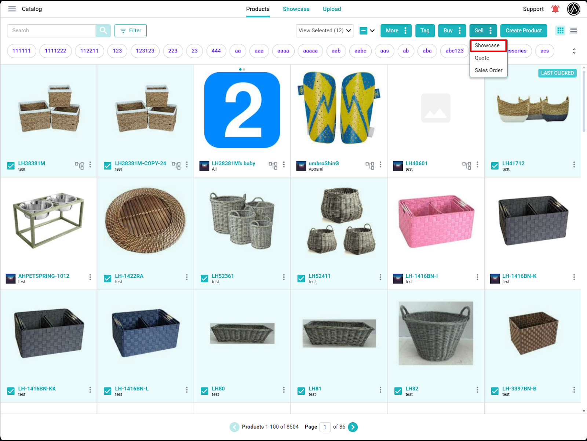Uncheck the LH38381M-COPY-24 product checkbox

107,166
